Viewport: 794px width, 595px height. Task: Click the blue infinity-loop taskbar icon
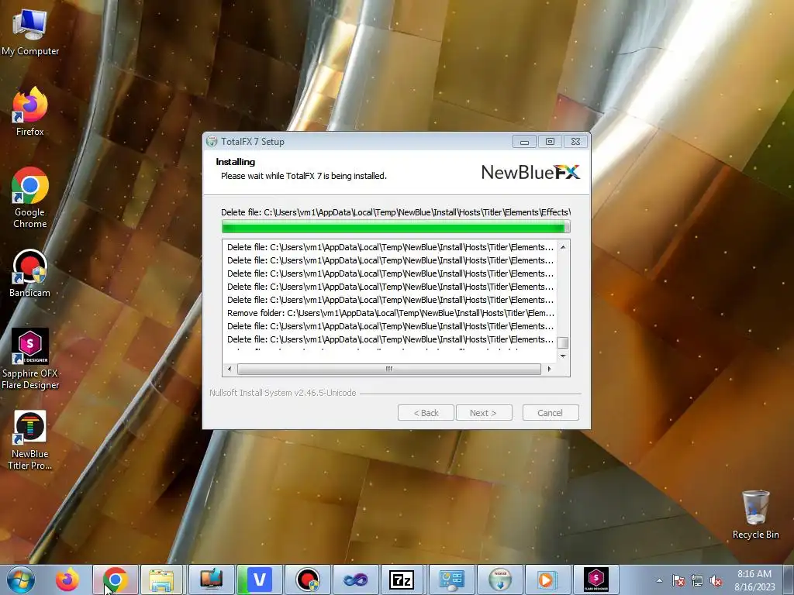355,580
